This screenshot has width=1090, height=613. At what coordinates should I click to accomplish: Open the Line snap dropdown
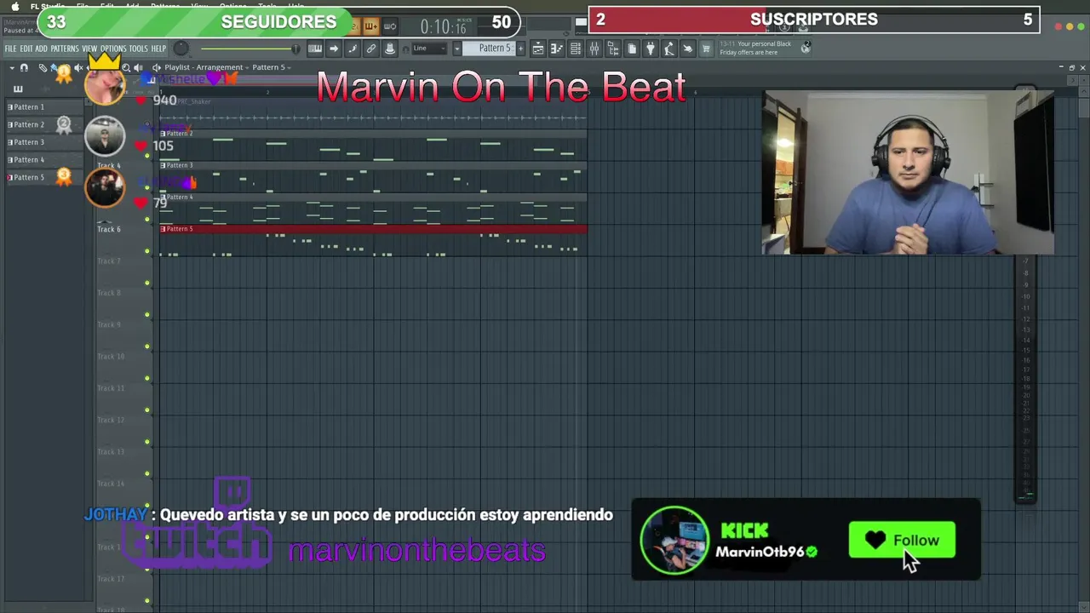coord(429,49)
